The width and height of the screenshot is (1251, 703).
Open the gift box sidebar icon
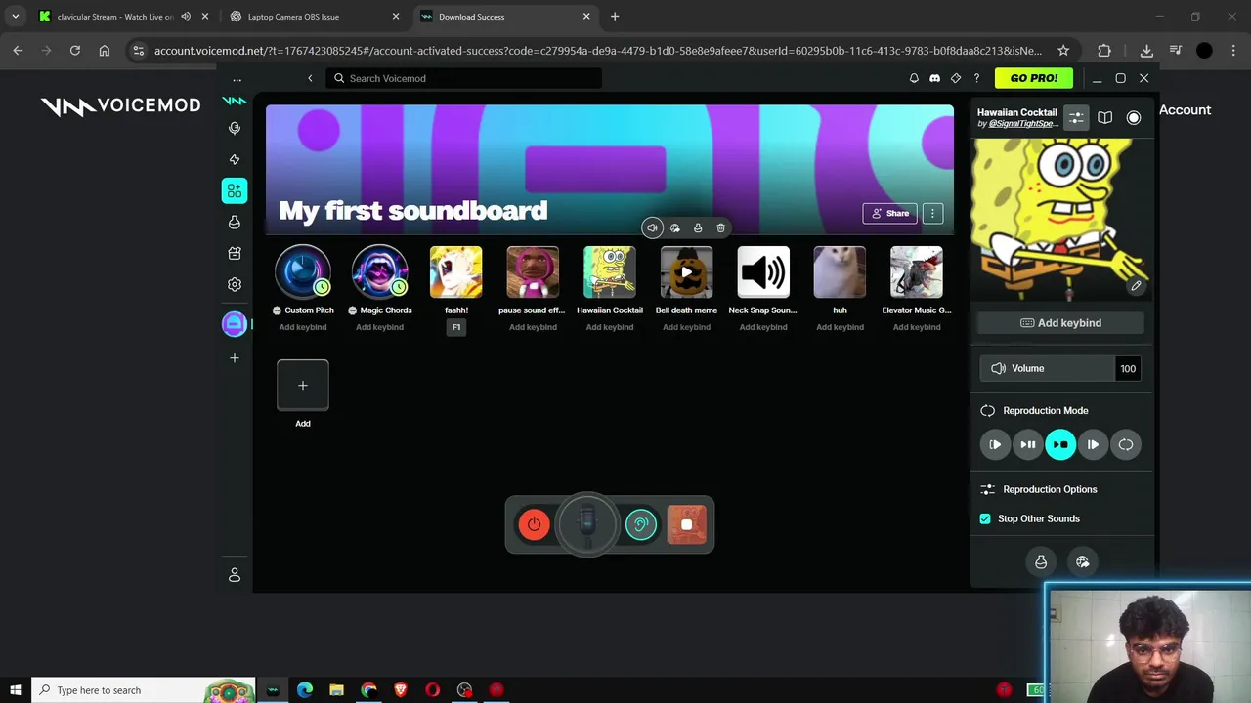click(x=235, y=254)
